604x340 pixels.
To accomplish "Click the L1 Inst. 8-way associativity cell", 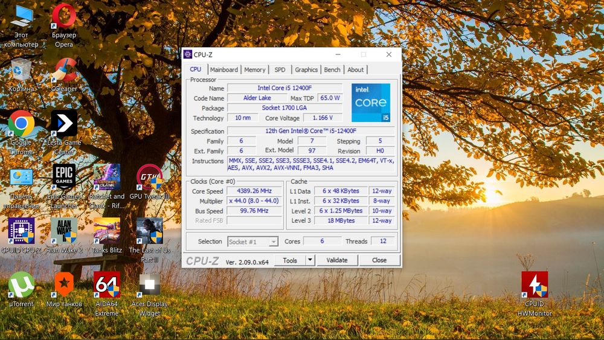I will [x=382, y=201].
